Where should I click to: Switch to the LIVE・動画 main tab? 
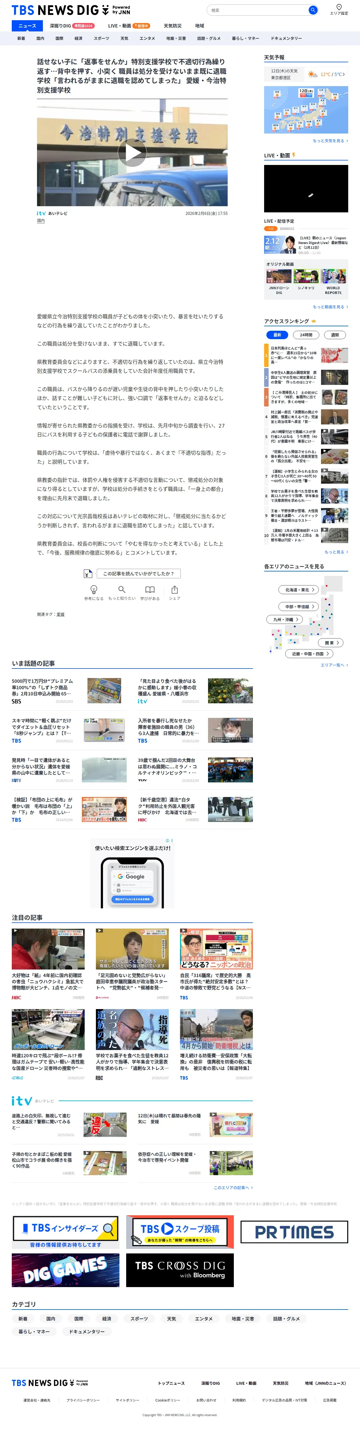pyautogui.click(x=129, y=26)
